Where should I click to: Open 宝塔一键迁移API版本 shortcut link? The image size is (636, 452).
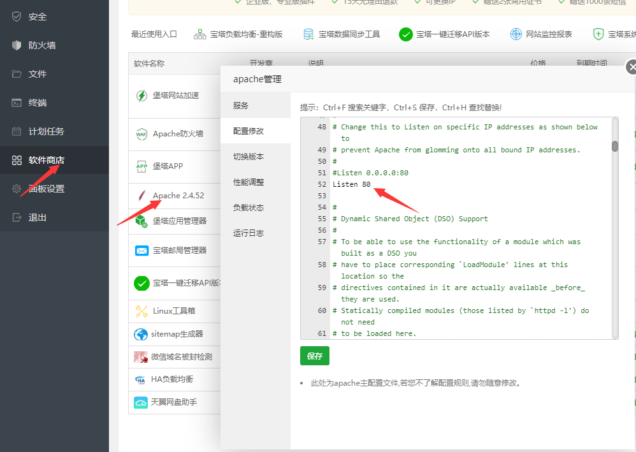coord(452,34)
